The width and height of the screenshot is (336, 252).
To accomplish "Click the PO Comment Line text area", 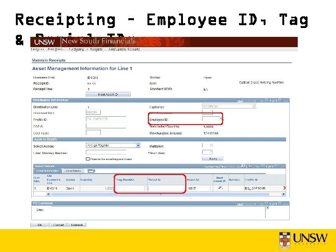I will [158, 212].
